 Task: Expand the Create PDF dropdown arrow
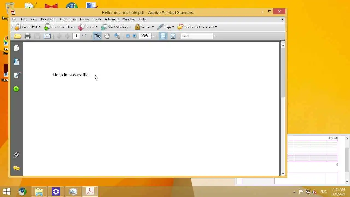pos(40,27)
